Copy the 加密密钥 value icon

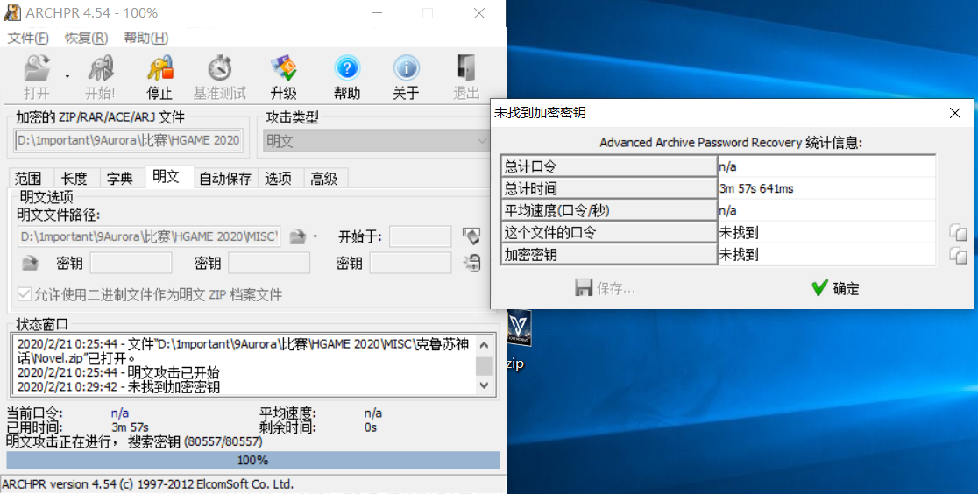[958, 255]
